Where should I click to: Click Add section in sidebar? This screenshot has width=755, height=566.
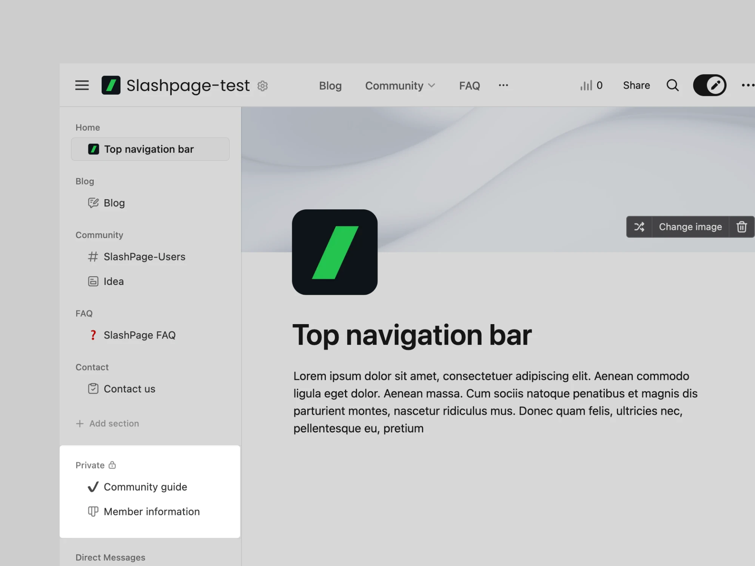[x=108, y=423]
